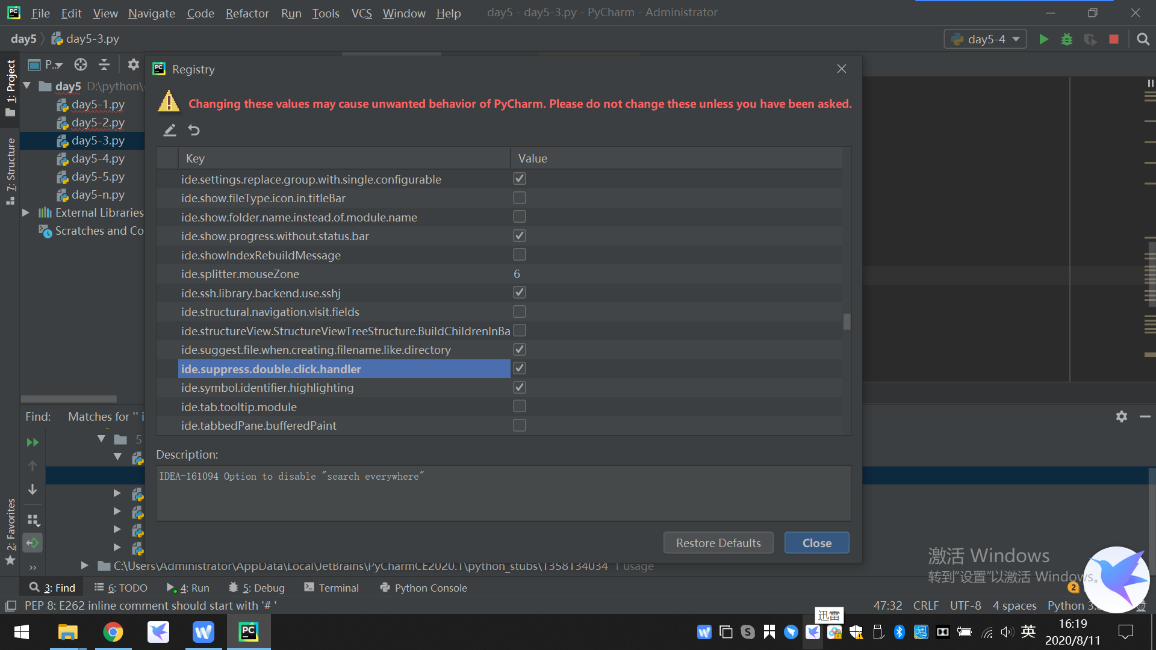Uncheck ide.show.progress.without.status.bar

(520, 235)
